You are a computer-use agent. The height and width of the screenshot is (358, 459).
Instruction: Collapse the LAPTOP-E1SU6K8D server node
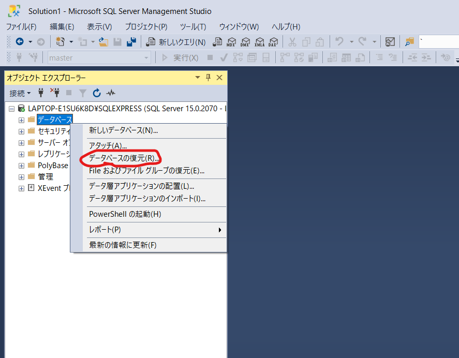pyautogui.click(x=11, y=109)
